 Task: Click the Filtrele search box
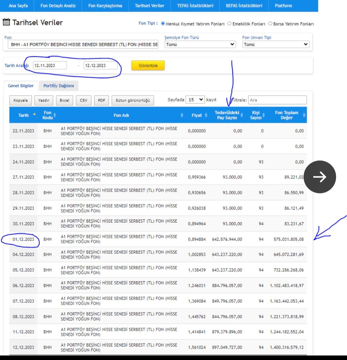pyautogui.click(x=277, y=100)
